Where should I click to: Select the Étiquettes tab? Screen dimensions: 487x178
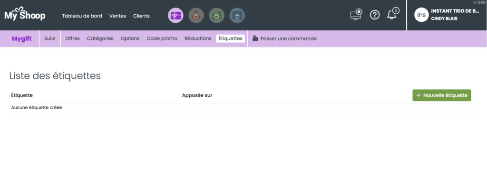pos(231,38)
